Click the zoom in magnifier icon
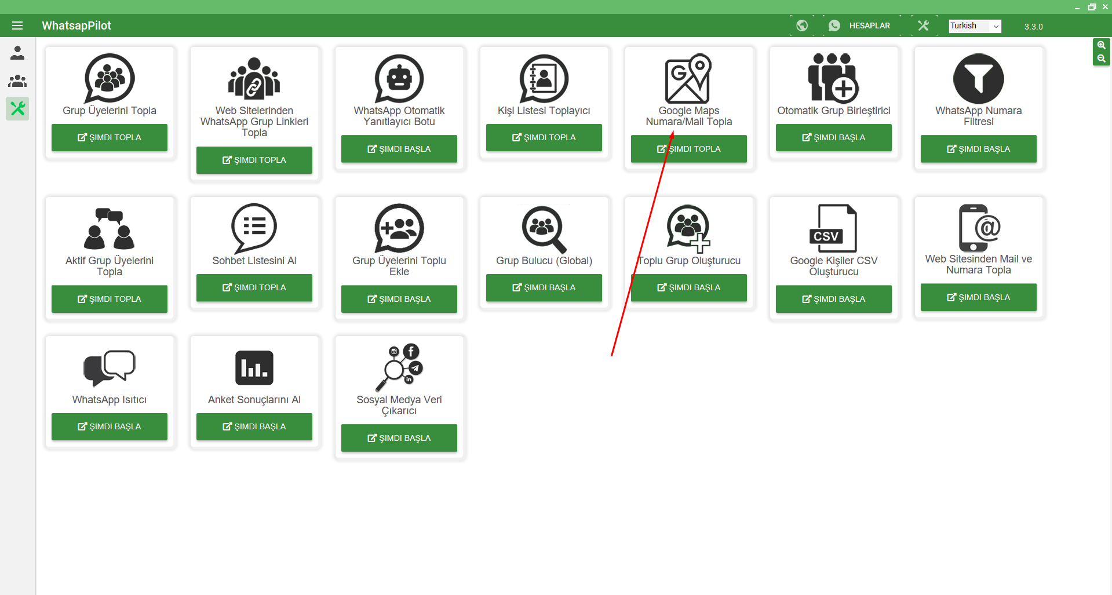1112x595 pixels. point(1101,45)
